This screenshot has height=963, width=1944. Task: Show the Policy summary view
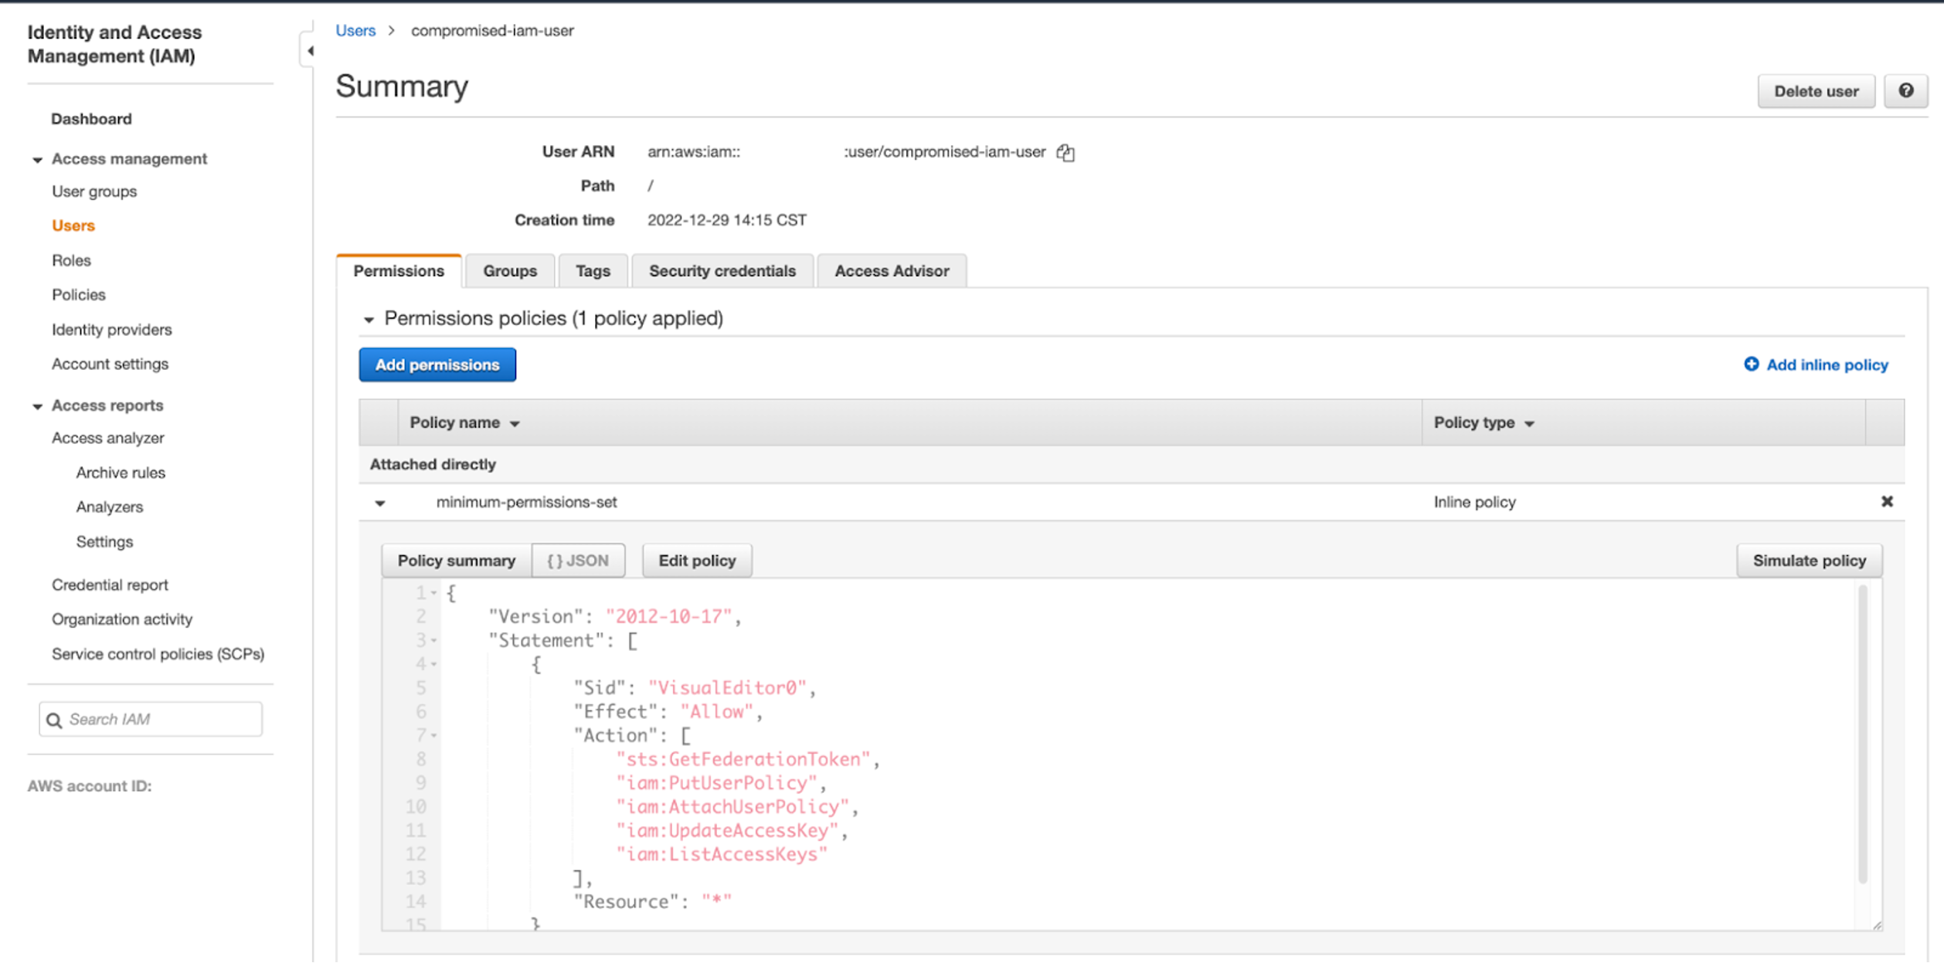click(456, 561)
